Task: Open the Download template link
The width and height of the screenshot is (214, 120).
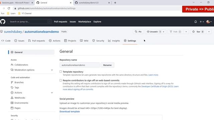Action: coord(70,111)
